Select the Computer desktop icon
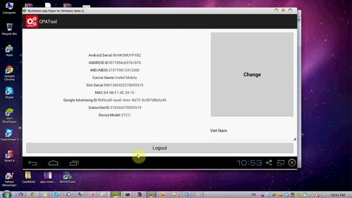This screenshot has height=198, width=352. (9, 8)
